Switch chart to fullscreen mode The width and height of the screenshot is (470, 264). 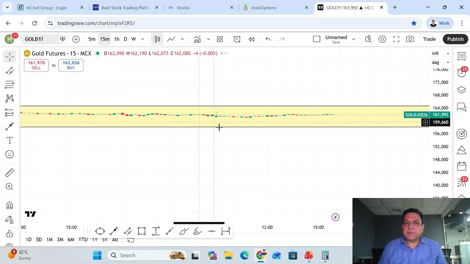pyautogui.click(x=396, y=39)
